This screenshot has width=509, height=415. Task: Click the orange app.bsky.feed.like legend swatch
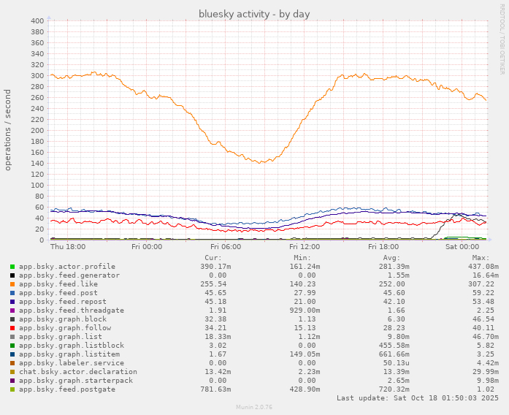coord(12,284)
